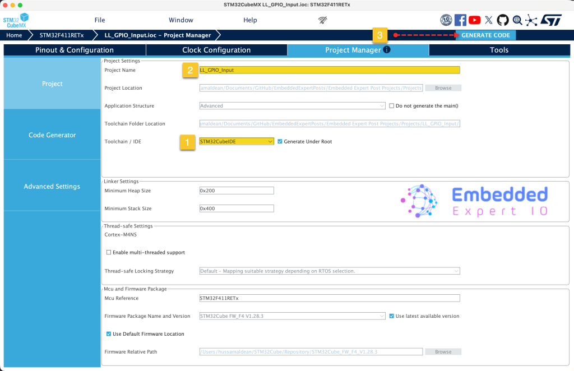The image size is (574, 371).
Task: Click the Project Manager info icon
Action: click(387, 50)
